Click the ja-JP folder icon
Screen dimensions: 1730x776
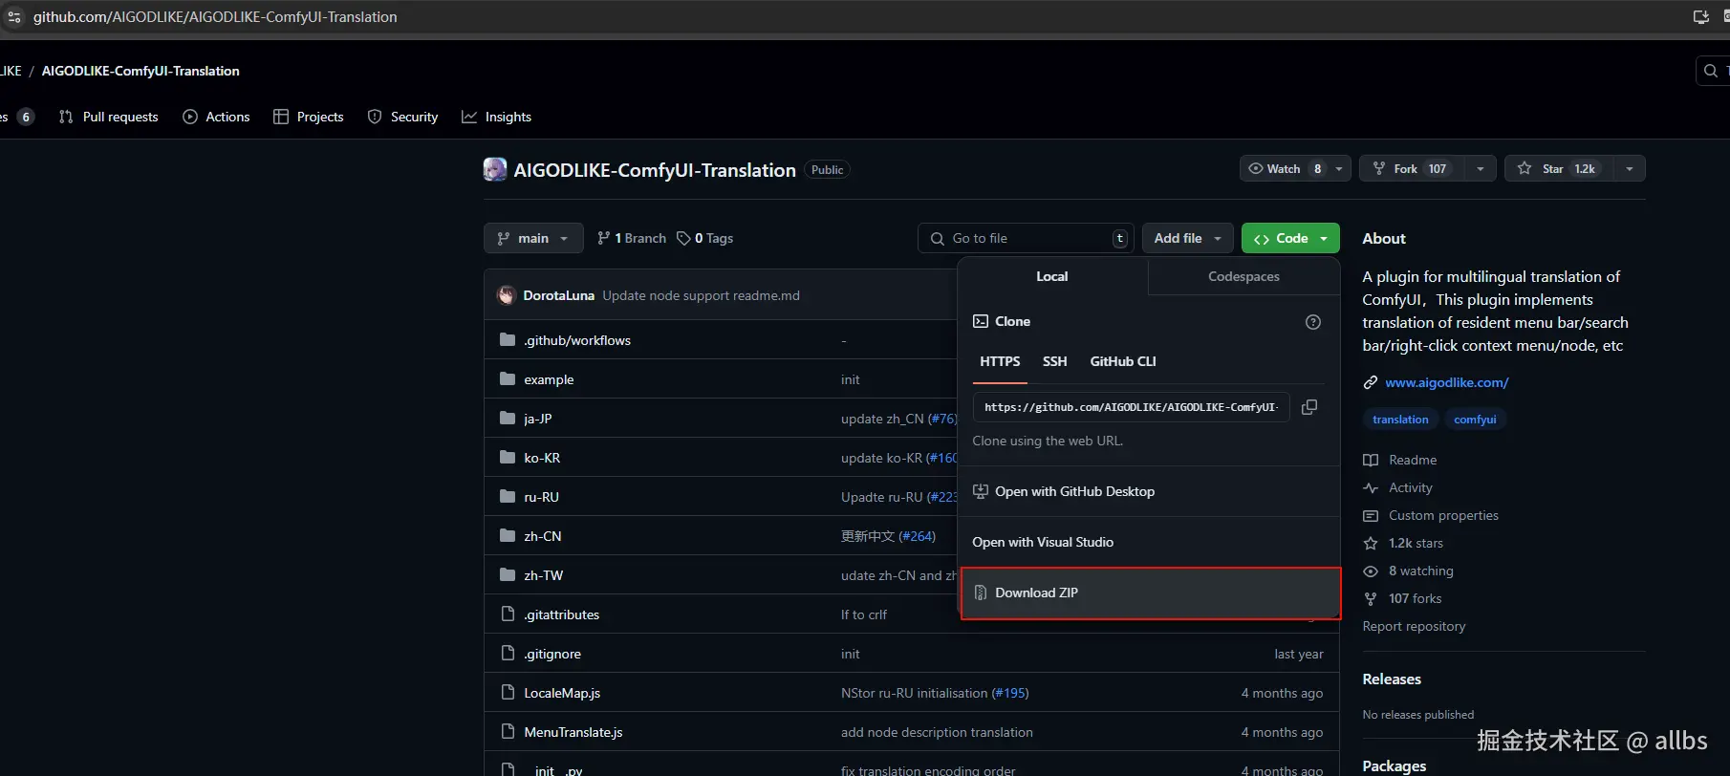508,419
